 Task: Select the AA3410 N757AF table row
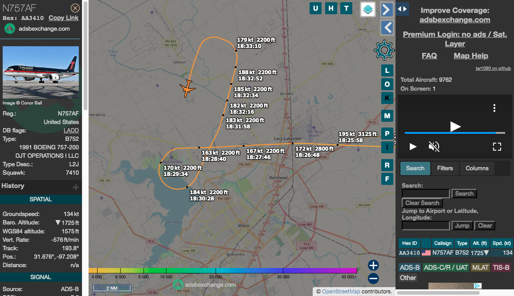pyautogui.click(x=456, y=253)
